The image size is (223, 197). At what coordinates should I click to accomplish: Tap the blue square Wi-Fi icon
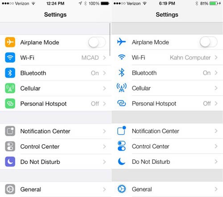[10, 58]
